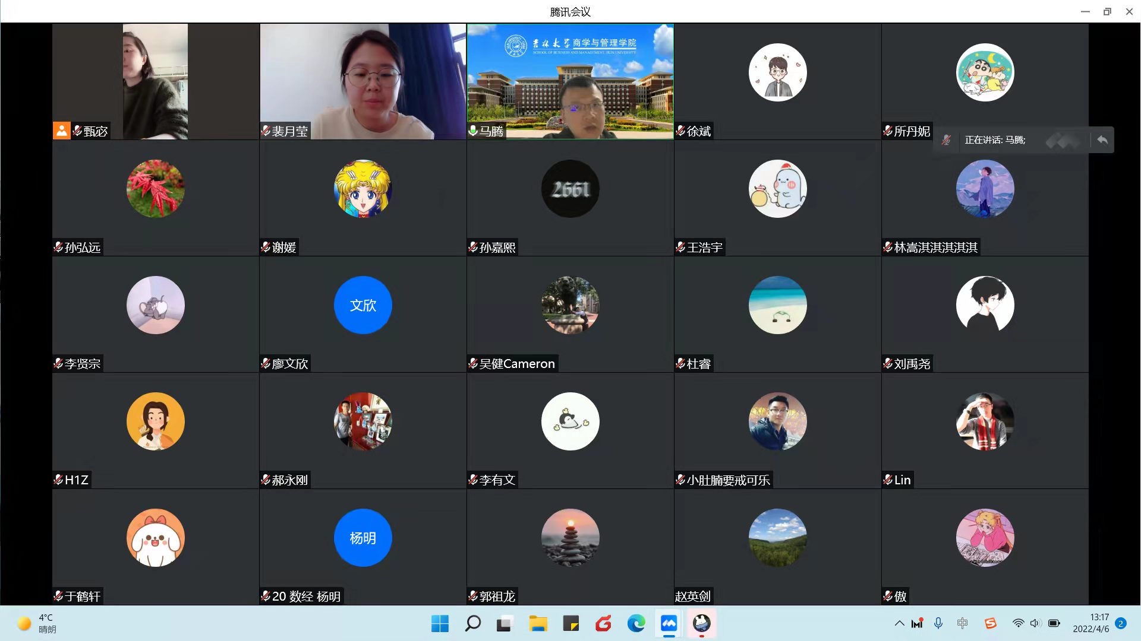Viewport: 1141px width, 641px height.
Task: Open Windows Start menu
Action: click(x=440, y=623)
